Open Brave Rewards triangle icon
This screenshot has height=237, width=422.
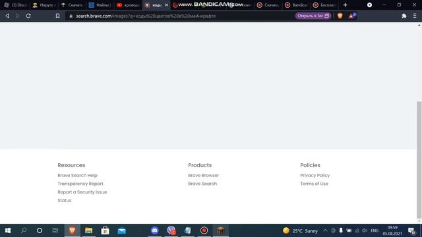[351, 16]
